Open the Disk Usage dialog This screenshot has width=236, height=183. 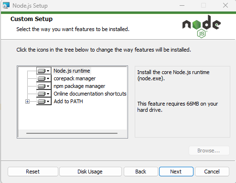(x=90, y=172)
